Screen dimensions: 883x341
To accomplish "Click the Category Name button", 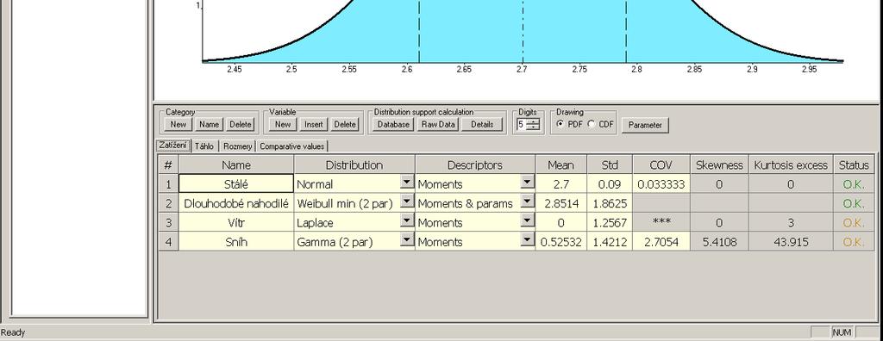I will point(209,124).
